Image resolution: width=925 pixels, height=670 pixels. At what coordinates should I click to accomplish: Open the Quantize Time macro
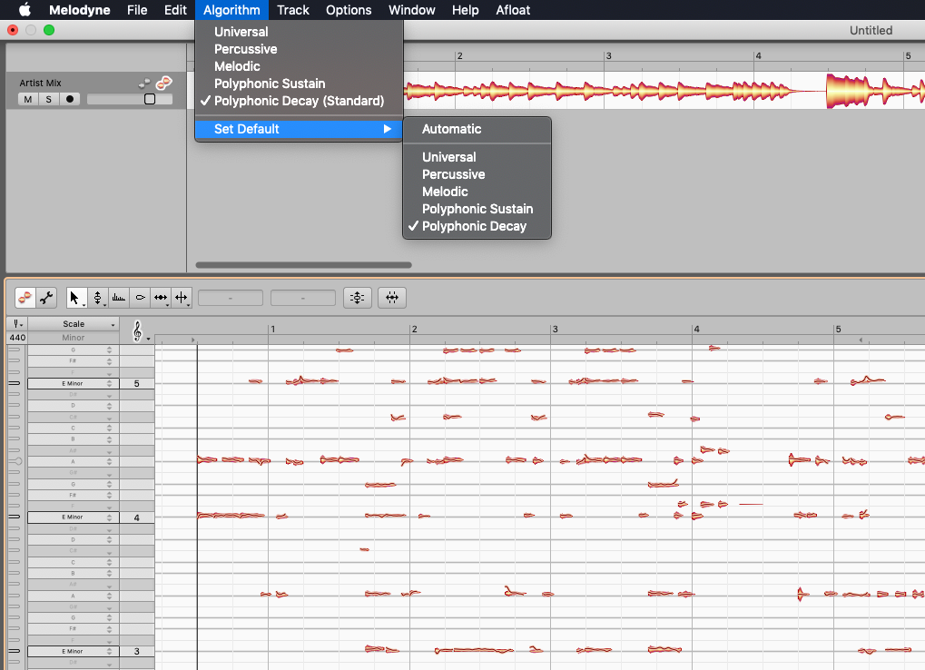(x=392, y=298)
